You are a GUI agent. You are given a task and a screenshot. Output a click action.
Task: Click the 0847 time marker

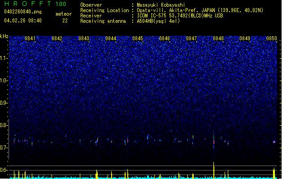coord(191,38)
